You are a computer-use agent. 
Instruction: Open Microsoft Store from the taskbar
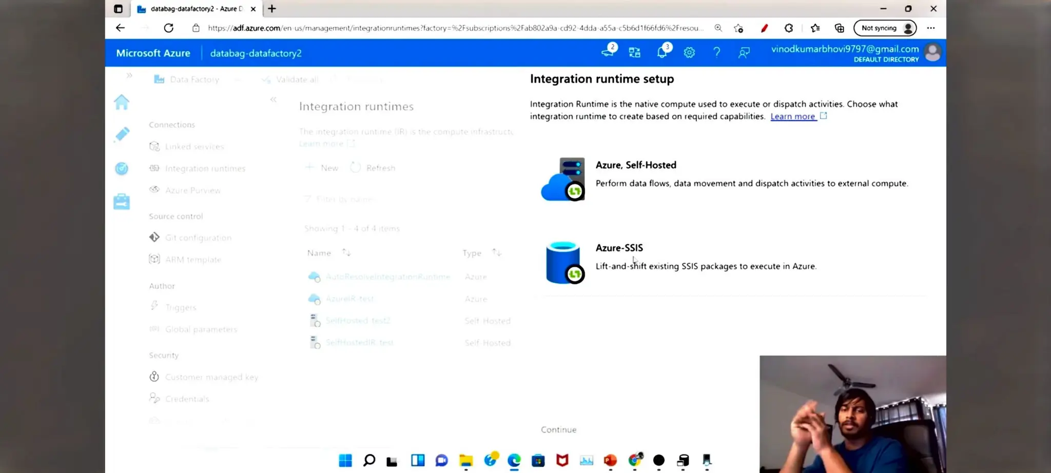538,460
